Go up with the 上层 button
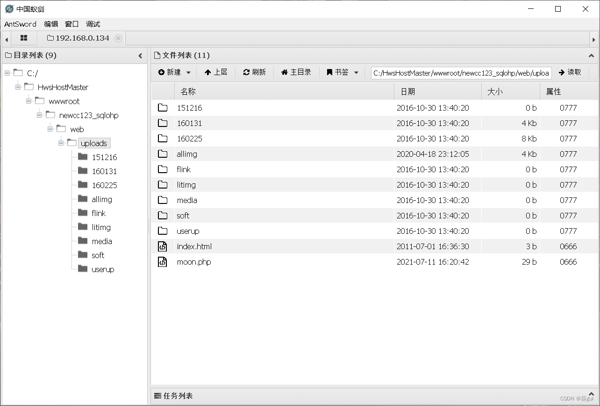This screenshot has height=406, width=600. (216, 72)
